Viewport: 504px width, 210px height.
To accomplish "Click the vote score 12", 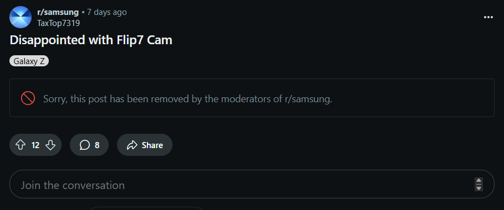I will (35, 145).
